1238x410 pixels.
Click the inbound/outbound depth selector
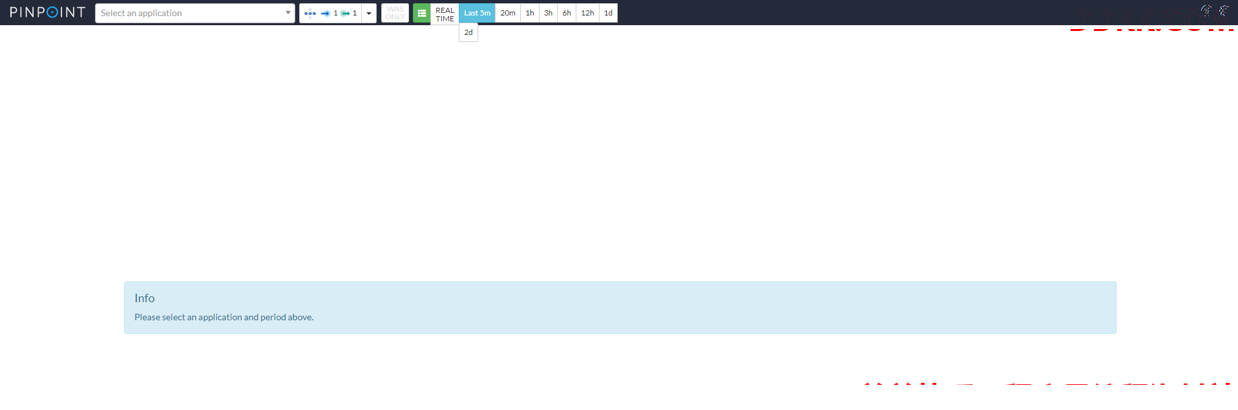coord(330,13)
